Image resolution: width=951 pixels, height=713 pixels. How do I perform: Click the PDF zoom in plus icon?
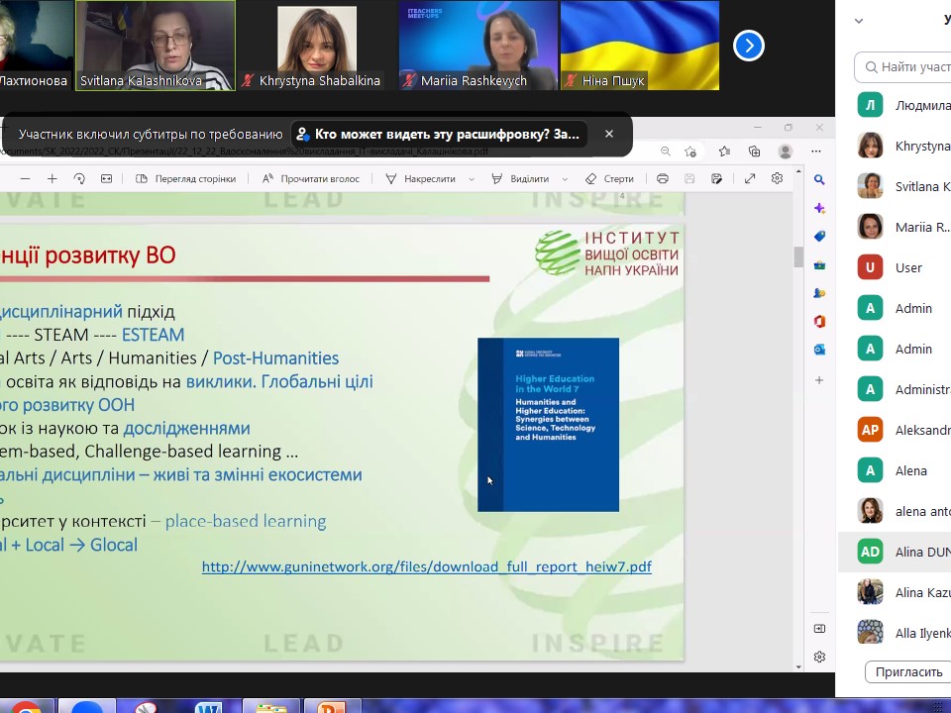click(x=53, y=179)
